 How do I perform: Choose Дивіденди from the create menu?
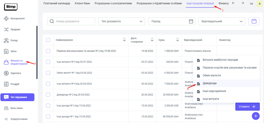click(210, 83)
